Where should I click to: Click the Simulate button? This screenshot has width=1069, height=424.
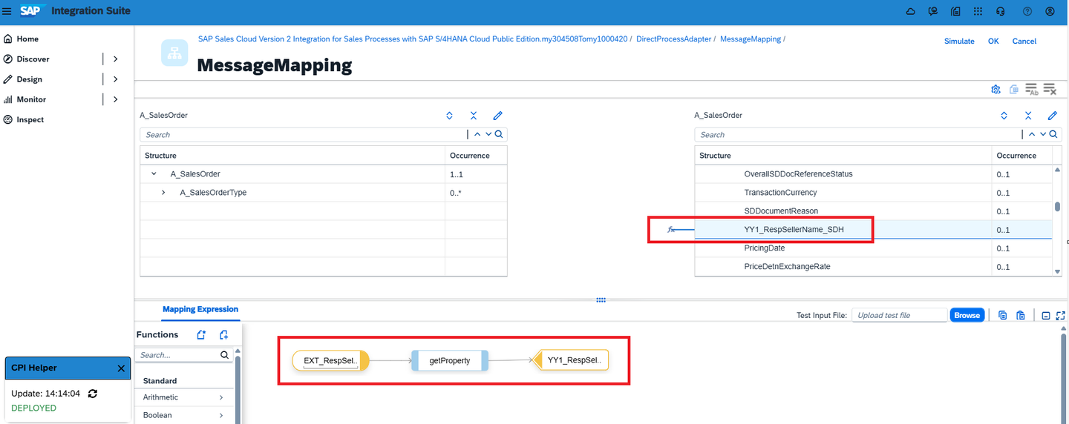click(959, 42)
